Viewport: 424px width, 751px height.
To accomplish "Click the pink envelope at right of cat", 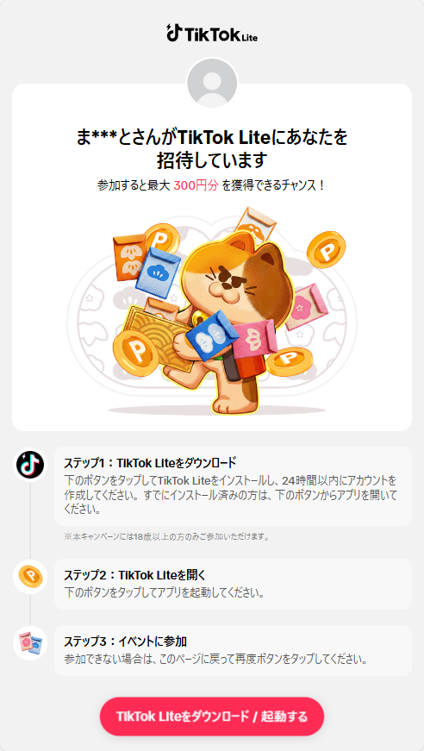I will [x=306, y=307].
